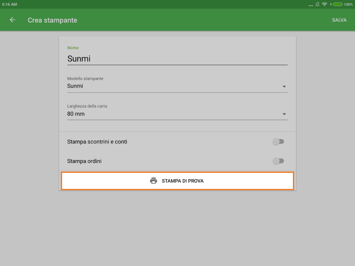
Task: Click the SALVA button
Action: point(339,20)
